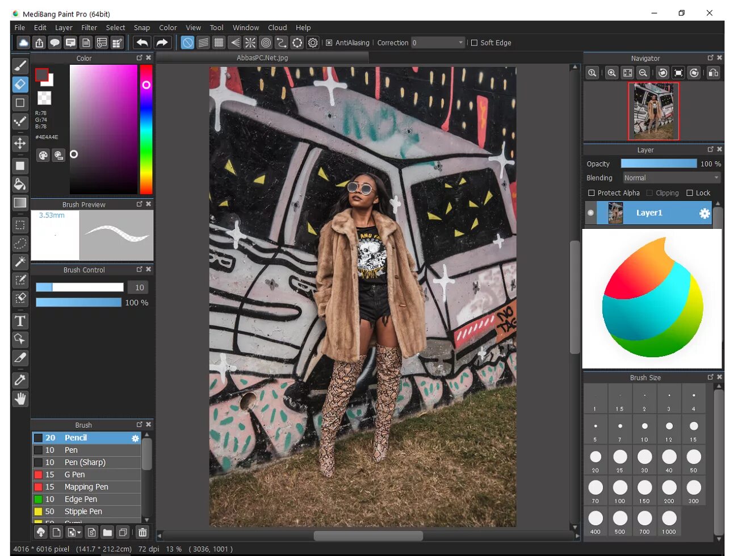
Task: Adjust the layer Opacity slider
Action: click(659, 164)
